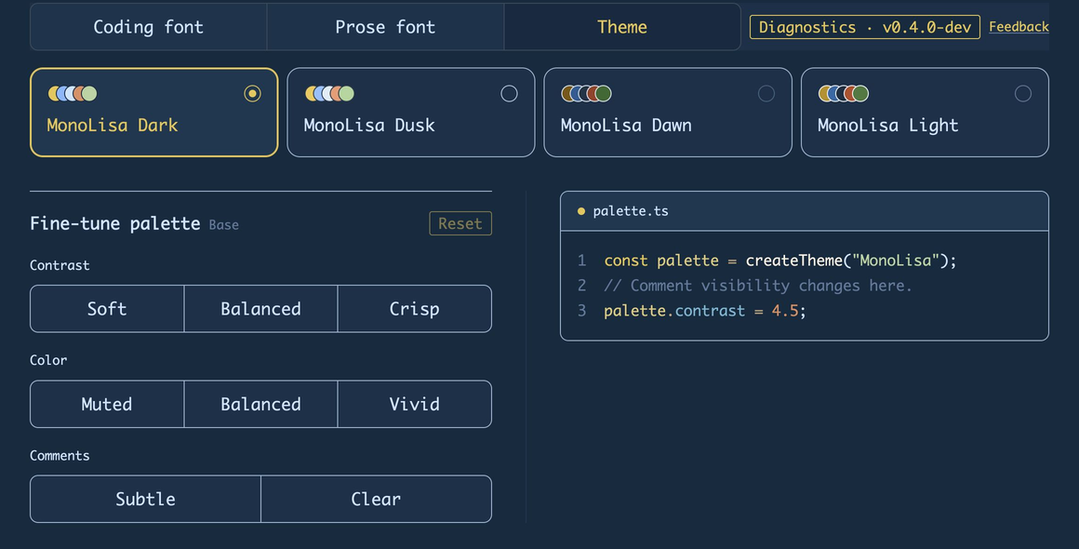
Task: Open Diagnostics v0.4.0-dev badge
Action: 864,27
